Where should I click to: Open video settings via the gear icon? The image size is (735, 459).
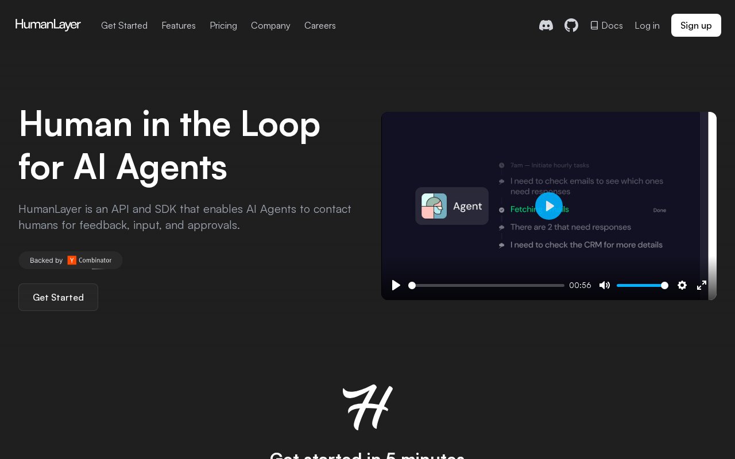click(682, 285)
